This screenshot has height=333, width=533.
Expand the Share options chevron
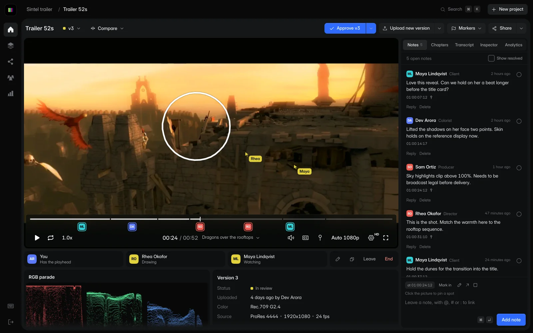[521, 28]
